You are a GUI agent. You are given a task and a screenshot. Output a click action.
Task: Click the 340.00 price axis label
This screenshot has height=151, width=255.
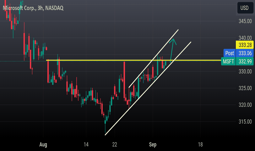click(245, 38)
